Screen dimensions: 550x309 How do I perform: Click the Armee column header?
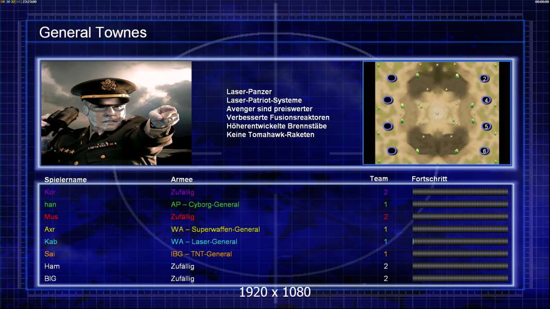pos(182,180)
